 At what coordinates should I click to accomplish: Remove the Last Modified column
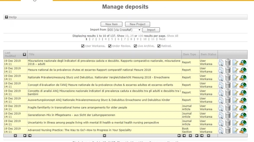[15, 136]
